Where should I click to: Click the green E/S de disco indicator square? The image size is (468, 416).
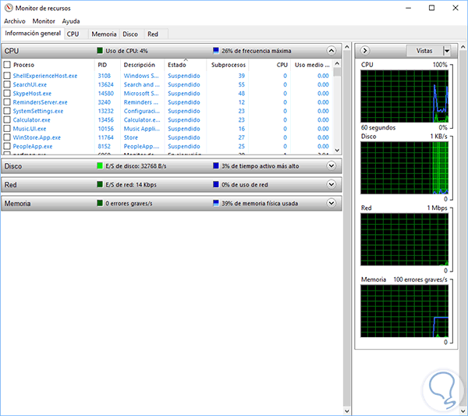click(100, 165)
